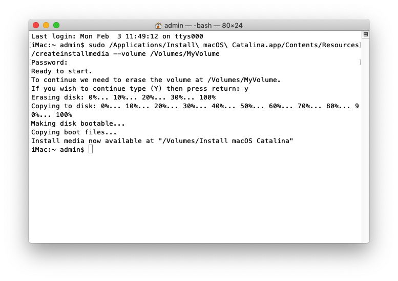
Task: Click the final "iMac:~ admin$" prompt text
Action: point(57,150)
